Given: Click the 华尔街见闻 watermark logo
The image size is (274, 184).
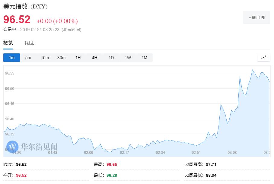Looking at the screenshot, I should click(x=32, y=147).
